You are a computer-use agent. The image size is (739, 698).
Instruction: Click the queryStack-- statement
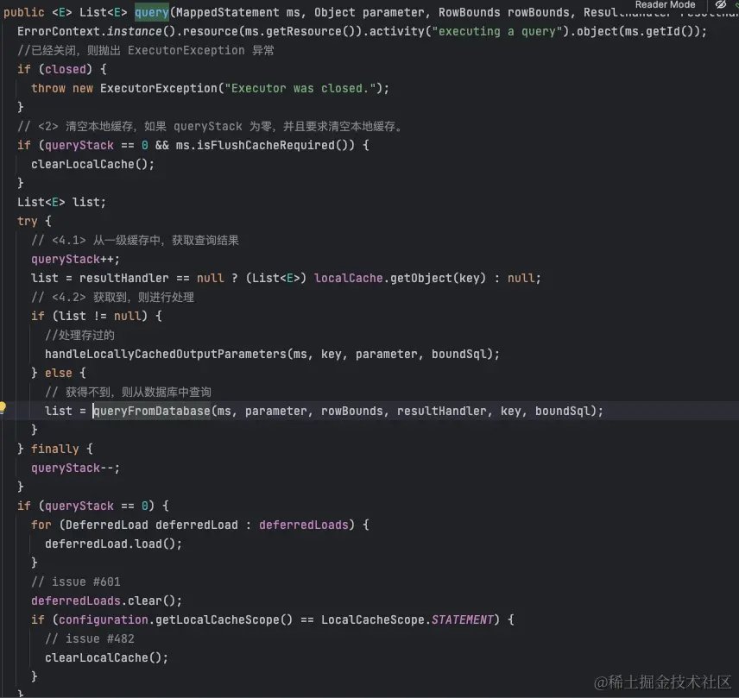coord(75,468)
